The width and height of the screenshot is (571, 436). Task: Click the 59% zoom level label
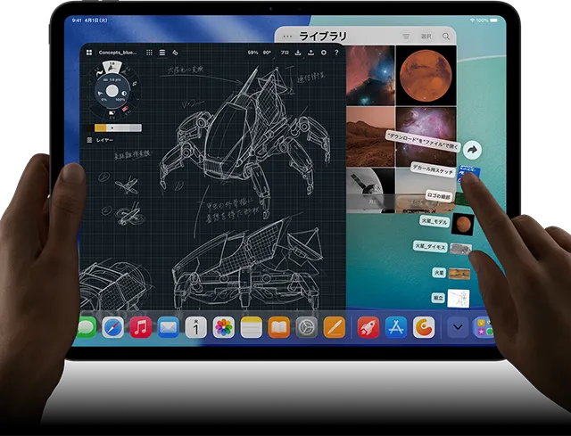coord(252,53)
